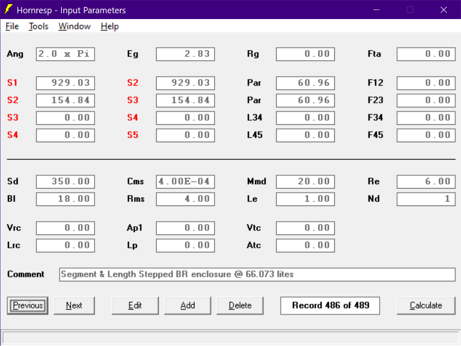Click the Record 486 of 489 box
The image size is (461, 346).
click(x=330, y=305)
